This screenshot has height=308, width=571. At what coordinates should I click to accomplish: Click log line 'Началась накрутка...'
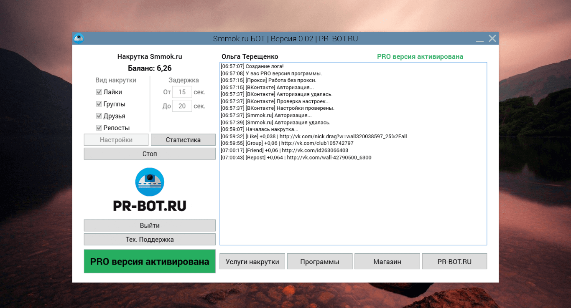[260, 129]
